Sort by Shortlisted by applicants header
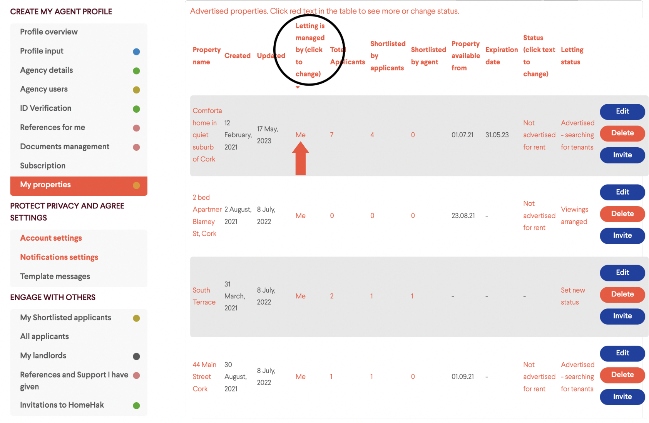This screenshot has height=423, width=649. tap(388, 56)
